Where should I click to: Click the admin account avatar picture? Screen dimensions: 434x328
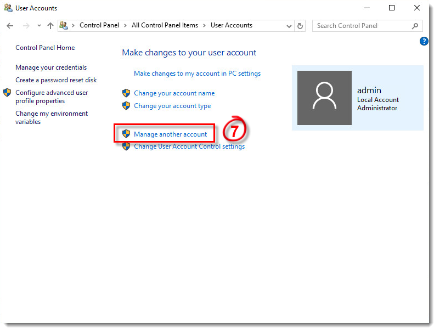pos(324,98)
